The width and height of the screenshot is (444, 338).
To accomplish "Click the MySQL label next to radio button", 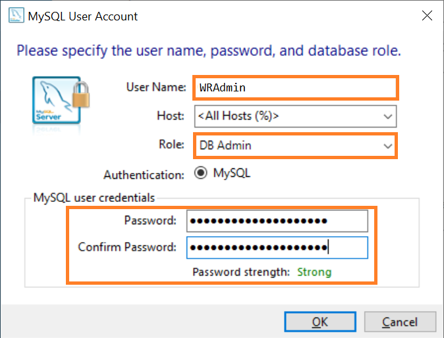I will pos(232,173).
